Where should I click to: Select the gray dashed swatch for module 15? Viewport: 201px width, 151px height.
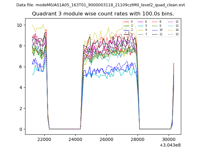coord(171,34)
